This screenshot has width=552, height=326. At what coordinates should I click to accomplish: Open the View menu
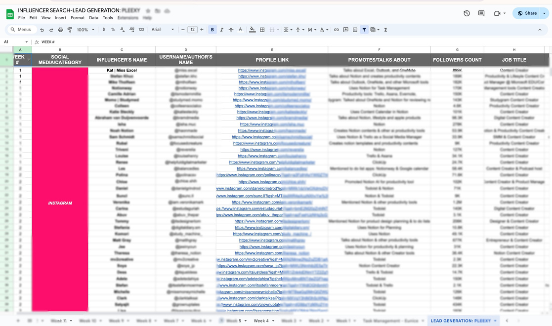coord(46,18)
